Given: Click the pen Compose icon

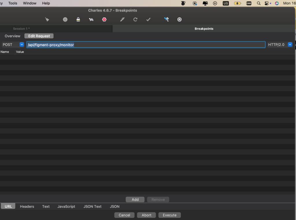Looking at the screenshot, I should [x=122, y=19].
